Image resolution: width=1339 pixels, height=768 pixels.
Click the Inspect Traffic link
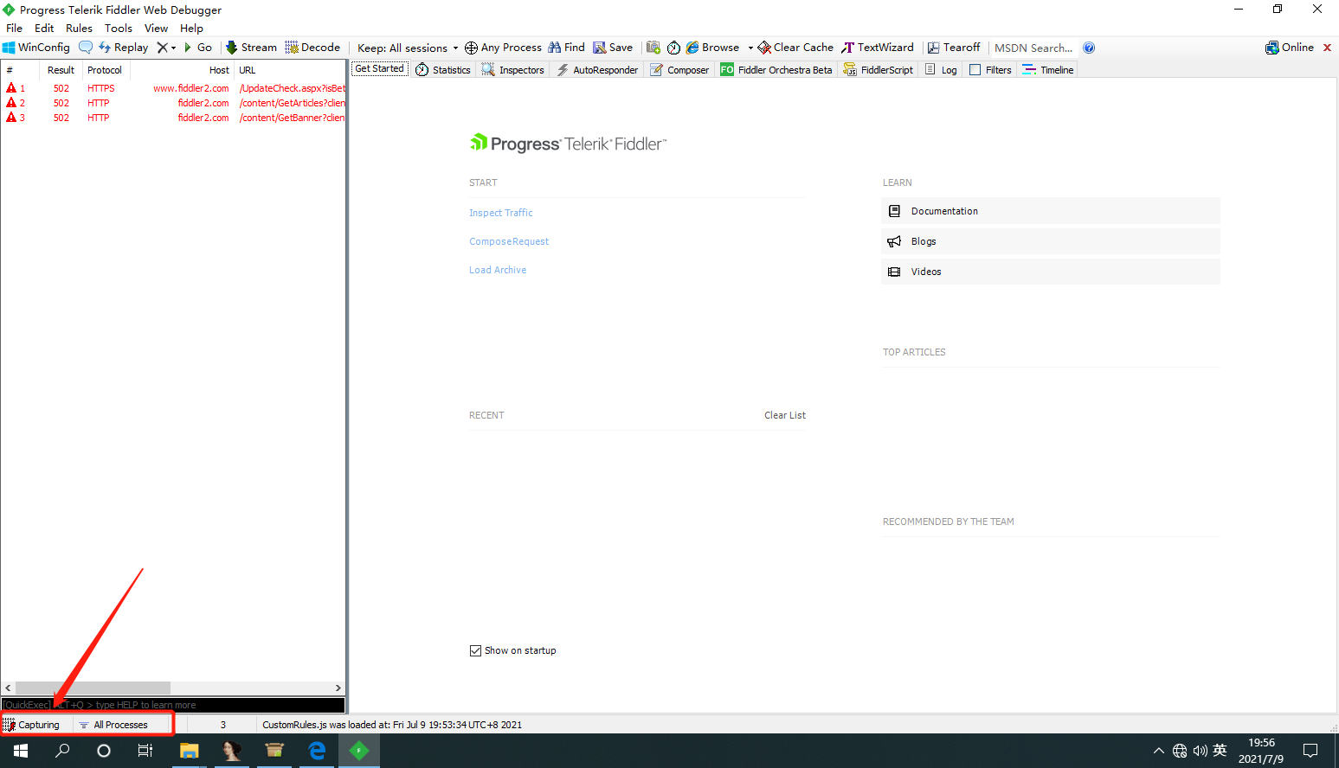coord(501,213)
